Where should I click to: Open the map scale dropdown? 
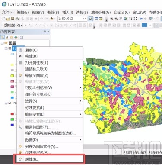85,19
